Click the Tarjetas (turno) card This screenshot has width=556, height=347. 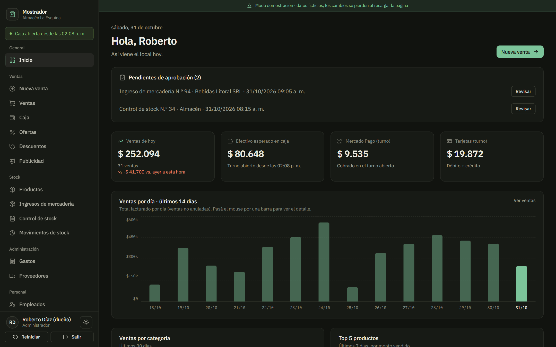coord(492,157)
